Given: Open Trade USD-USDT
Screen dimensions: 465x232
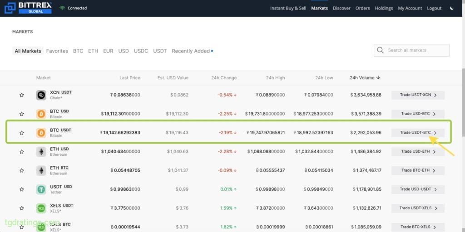Looking at the screenshot, I should (418, 189).
